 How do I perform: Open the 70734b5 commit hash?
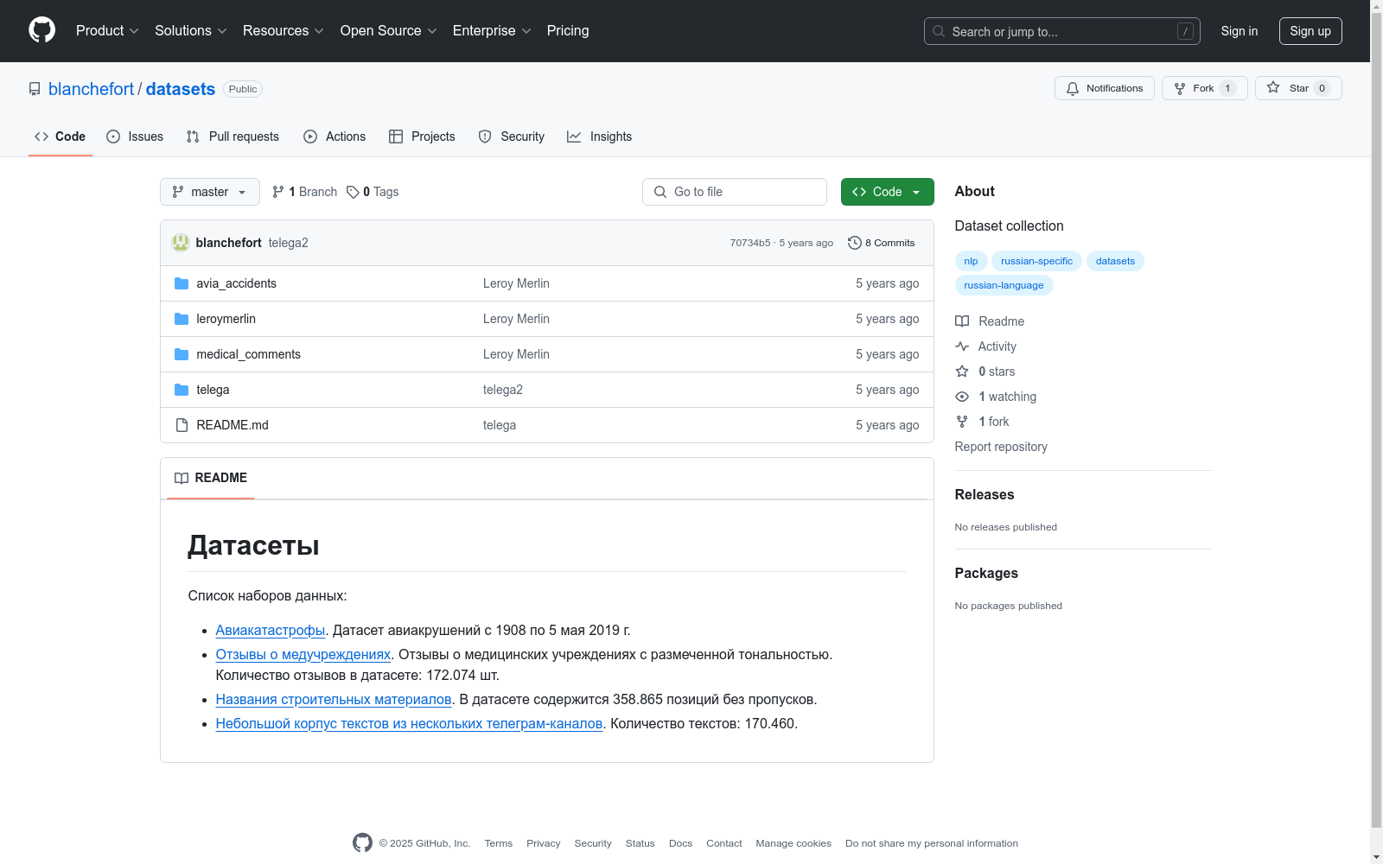point(750,243)
